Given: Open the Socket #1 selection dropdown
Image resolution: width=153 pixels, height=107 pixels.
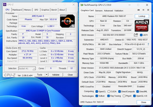Looking at the screenshot, I should click(x=27, y=68).
